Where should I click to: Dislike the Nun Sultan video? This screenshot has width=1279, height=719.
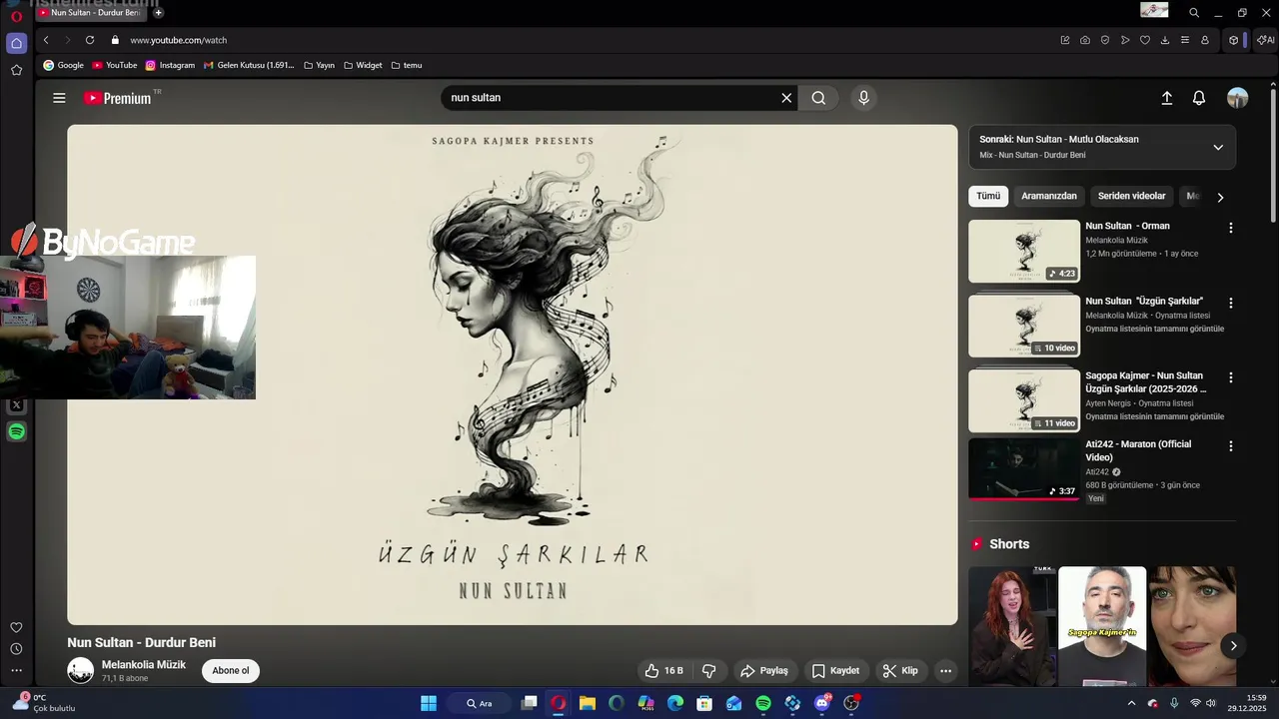[x=709, y=671]
